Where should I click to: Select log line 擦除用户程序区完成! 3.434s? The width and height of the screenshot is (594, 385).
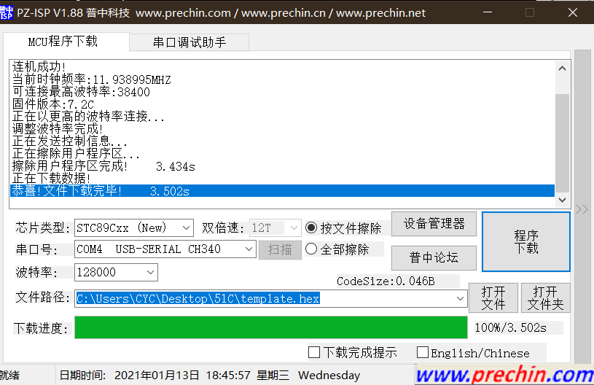[282, 166]
